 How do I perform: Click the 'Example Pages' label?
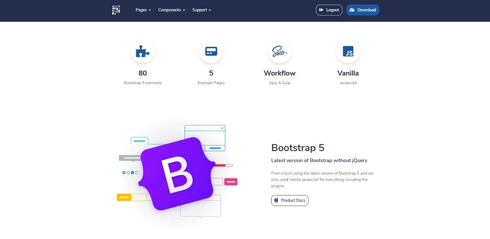coord(211,83)
